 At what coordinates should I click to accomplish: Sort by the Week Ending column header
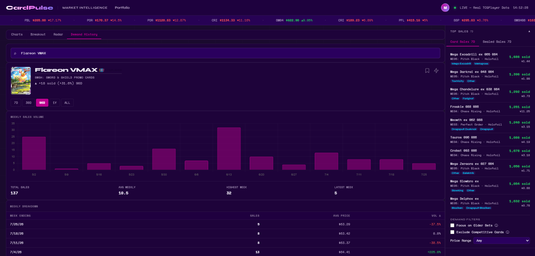[20, 216]
